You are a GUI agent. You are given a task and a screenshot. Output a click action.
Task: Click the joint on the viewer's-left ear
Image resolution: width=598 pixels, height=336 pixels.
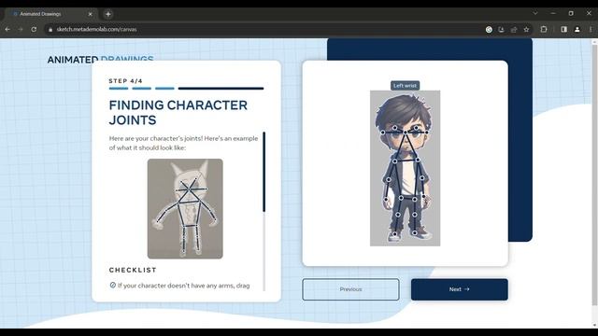[382, 133]
